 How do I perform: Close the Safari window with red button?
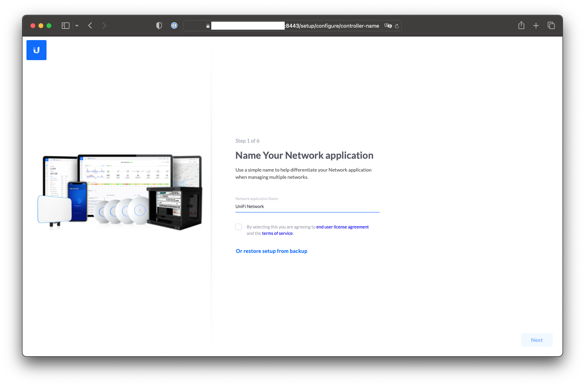[33, 26]
